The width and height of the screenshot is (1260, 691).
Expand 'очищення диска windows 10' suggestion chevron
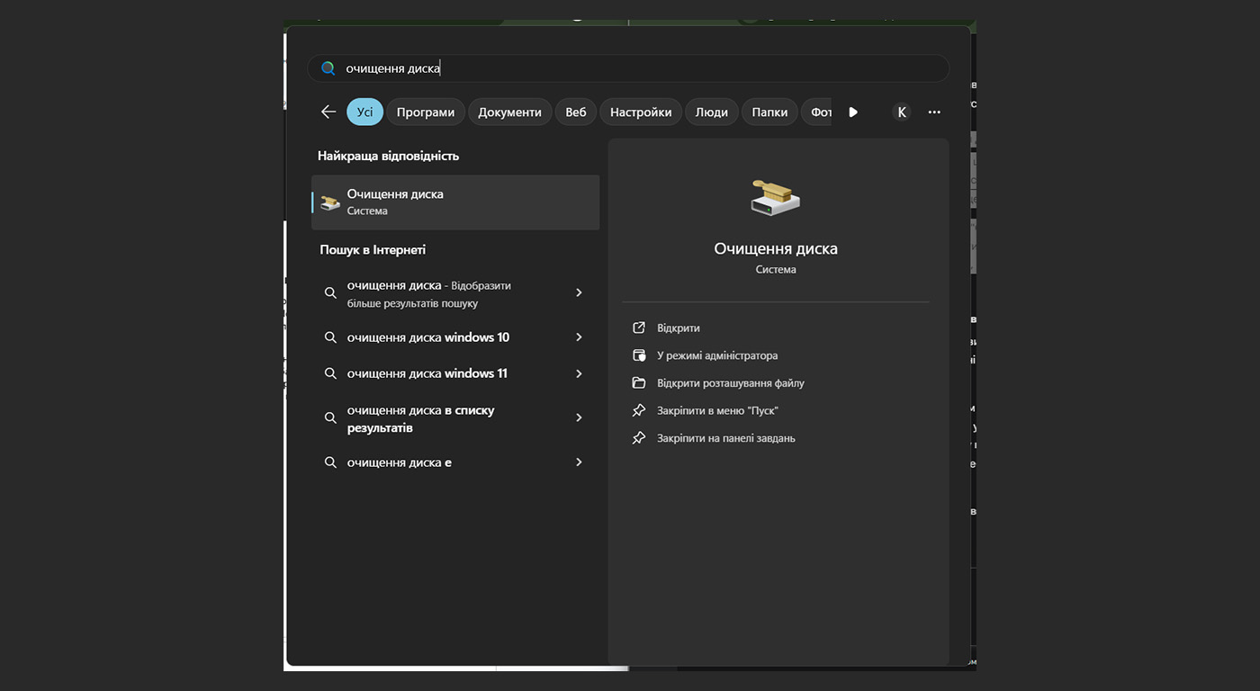579,337
